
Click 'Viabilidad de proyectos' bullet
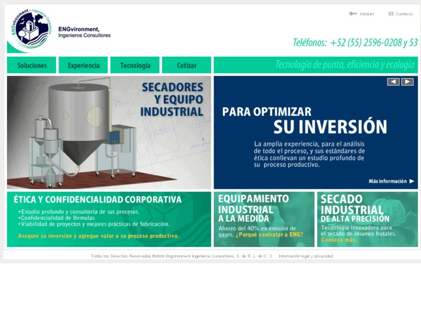click(94, 224)
